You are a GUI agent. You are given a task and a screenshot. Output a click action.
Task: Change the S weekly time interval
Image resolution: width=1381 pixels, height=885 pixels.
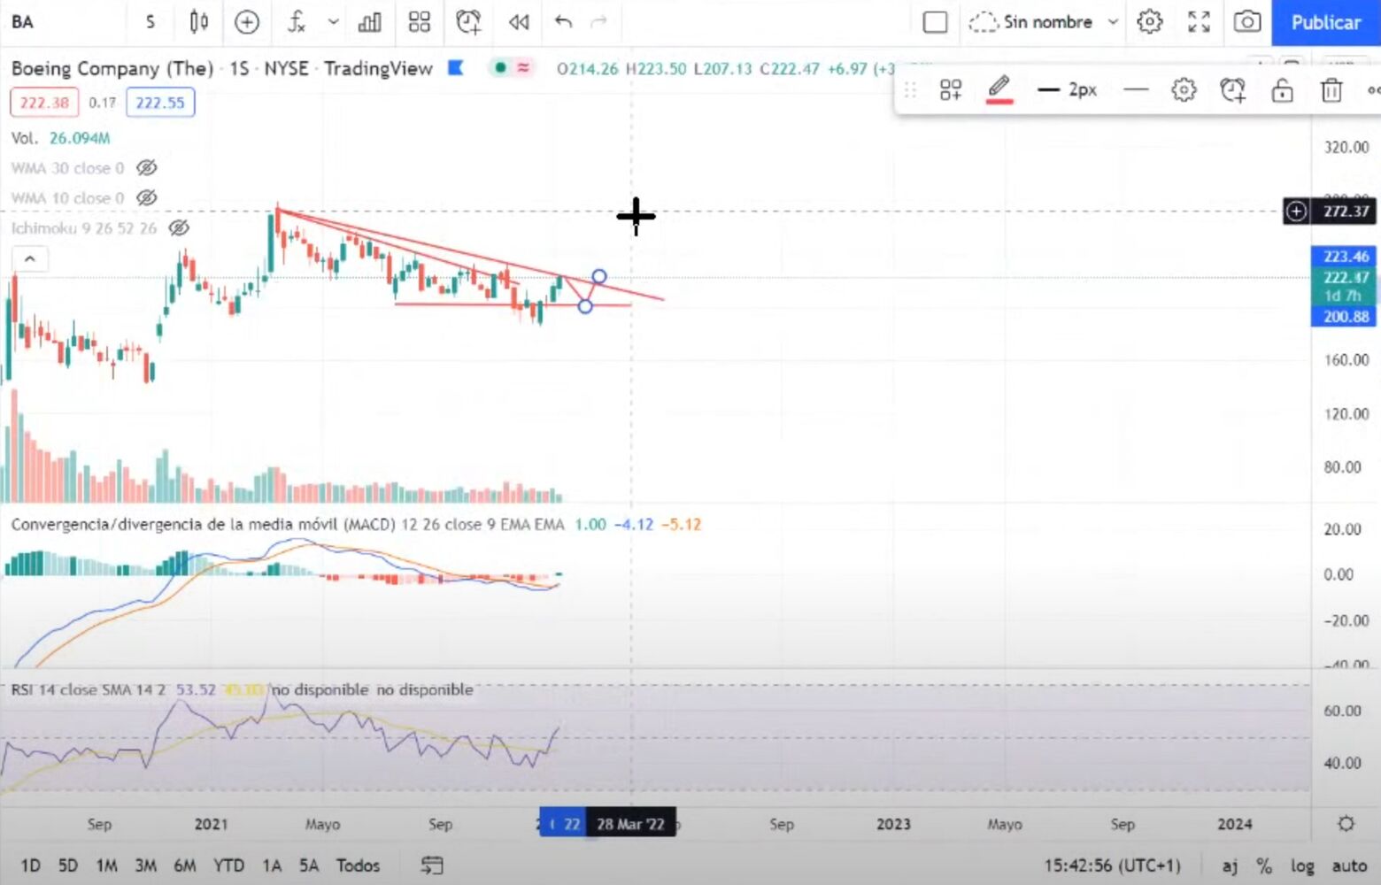(150, 22)
